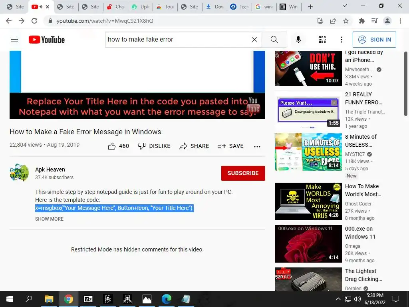Screen dimensions: 409x307
Task: Open How To Make World's Most video title
Action: pyautogui.click(x=363, y=190)
